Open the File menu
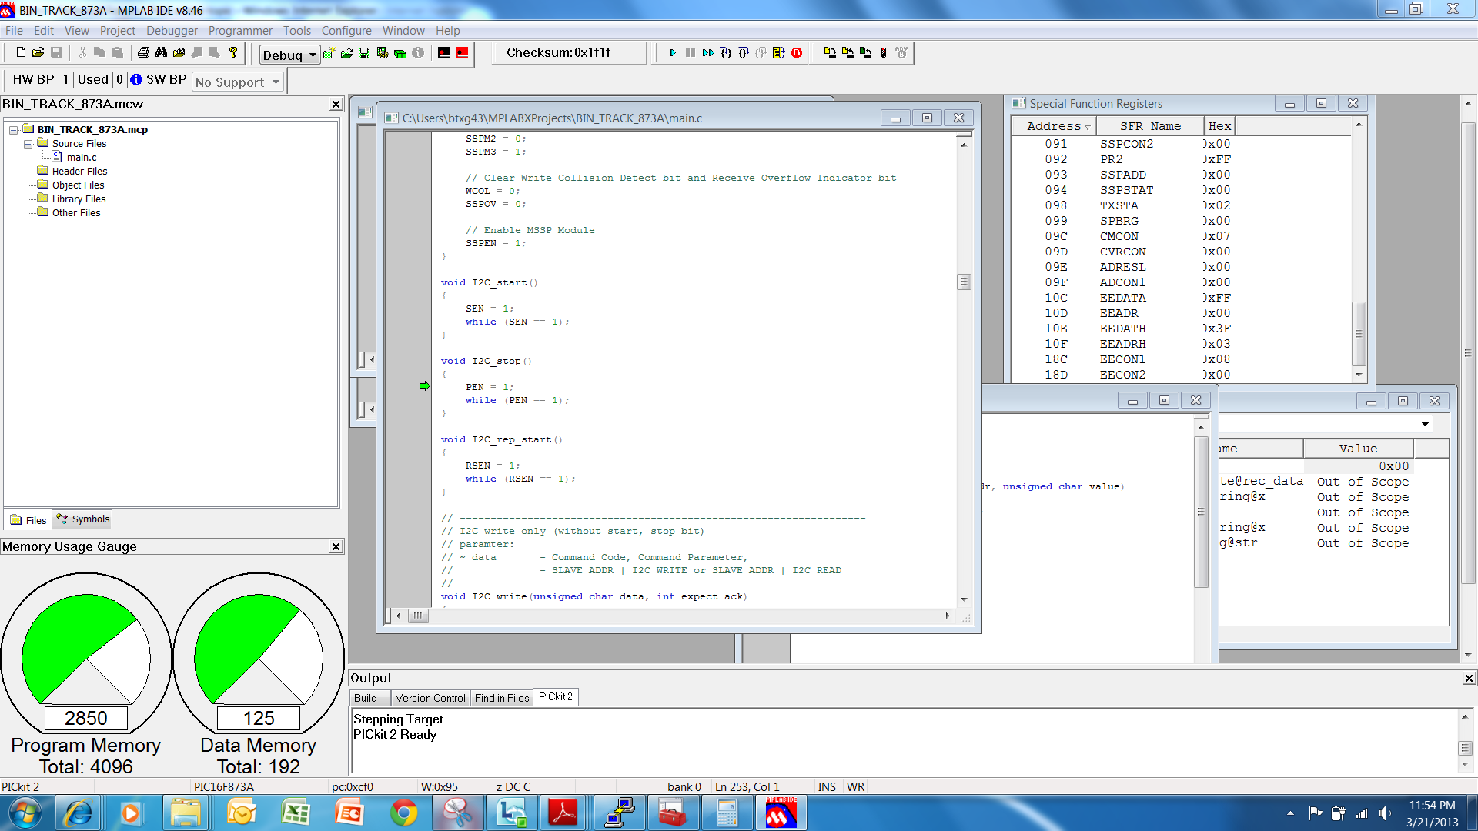The width and height of the screenshot is (1478, 831). 14,31
